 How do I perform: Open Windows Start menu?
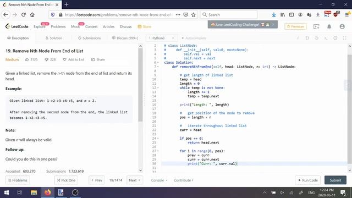[x=7, y=193]
